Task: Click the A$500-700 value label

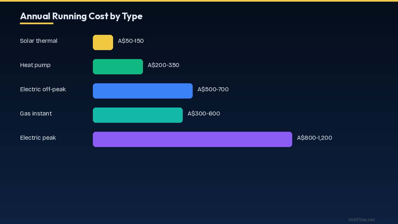Action: coord(213,89)
